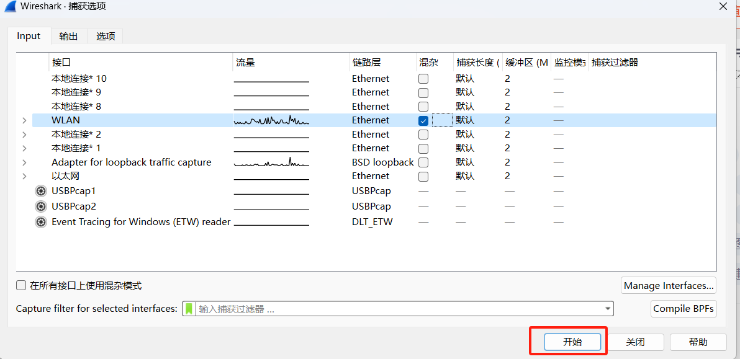Sort by 链路层 column header
This screenshot has height=359, width=740.
382,63
